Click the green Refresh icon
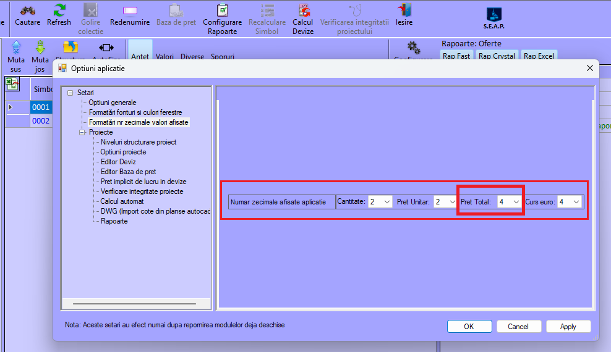611x352 pixels. click(x=59, y=10)
